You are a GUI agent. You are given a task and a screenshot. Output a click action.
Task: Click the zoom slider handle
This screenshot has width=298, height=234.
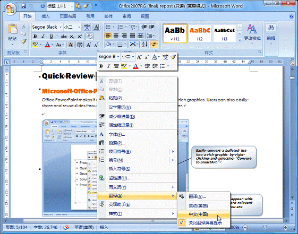coord(265,227)
